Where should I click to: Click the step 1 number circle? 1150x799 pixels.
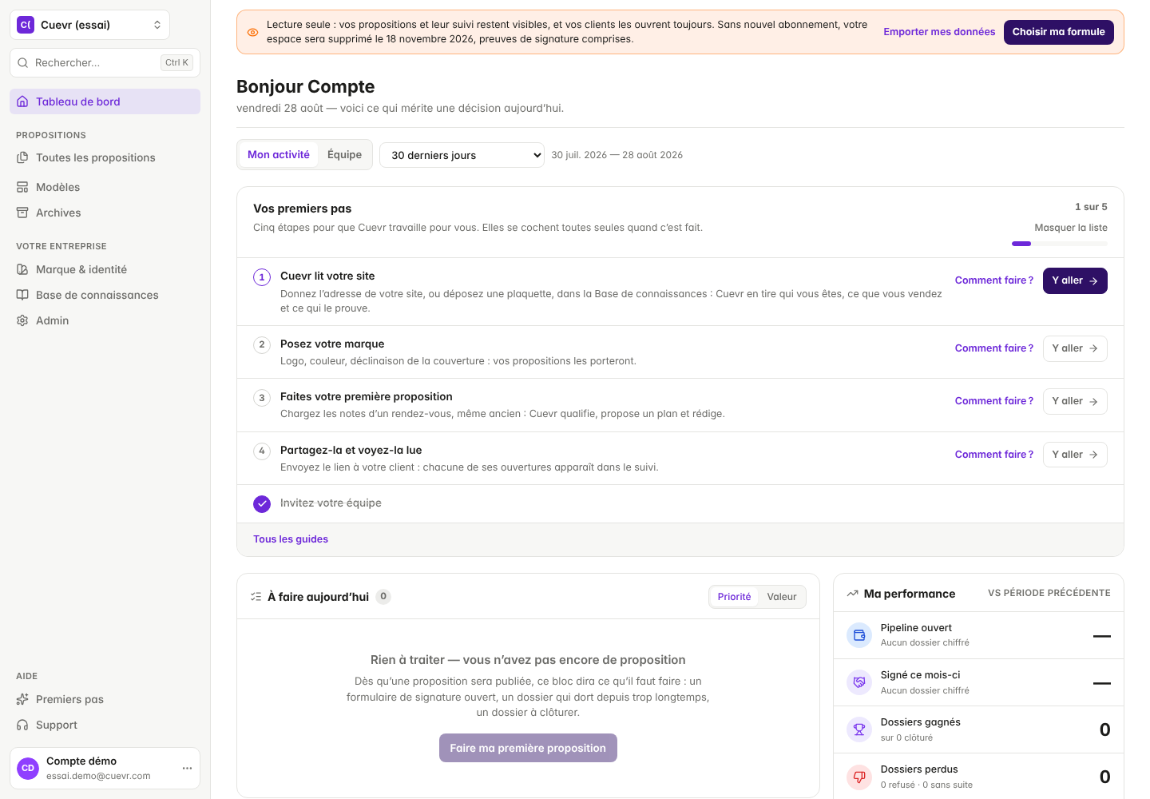tap(262, 277)
